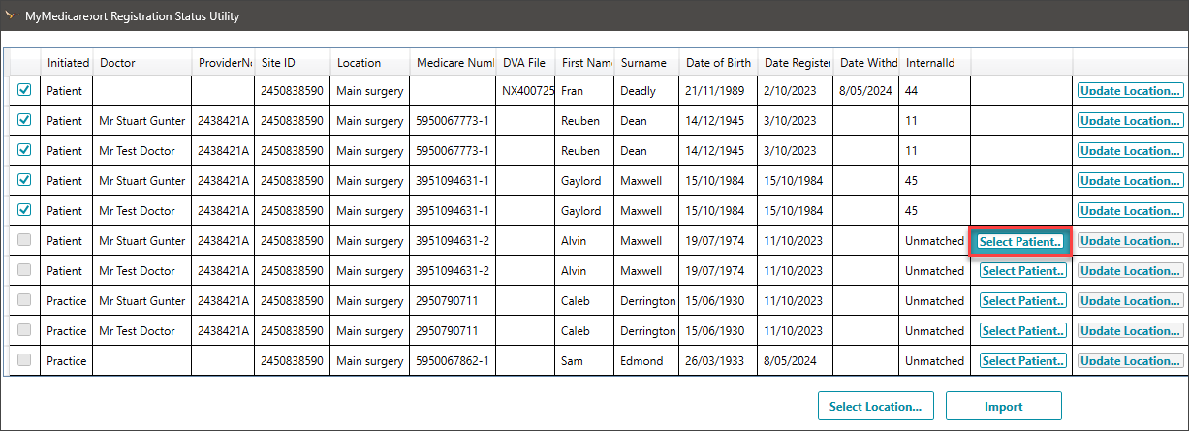
Task: Click the Date of Birth column header
Action: tap(717, 63)
